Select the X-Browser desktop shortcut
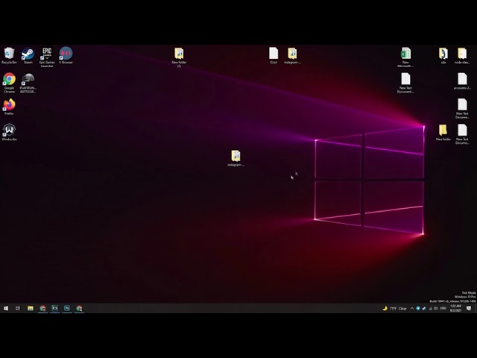 click(x=66, y=55)
